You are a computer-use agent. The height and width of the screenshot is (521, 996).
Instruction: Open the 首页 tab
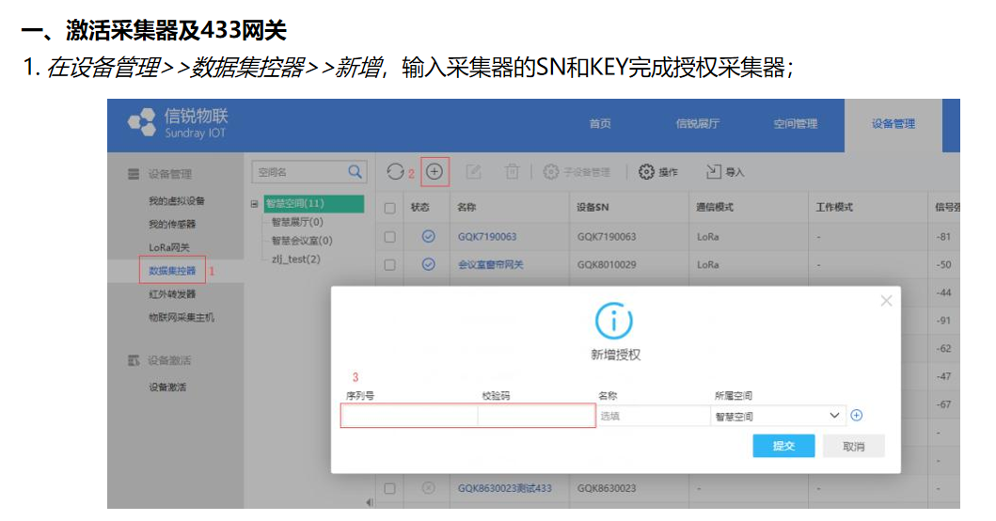coord(600,124)
